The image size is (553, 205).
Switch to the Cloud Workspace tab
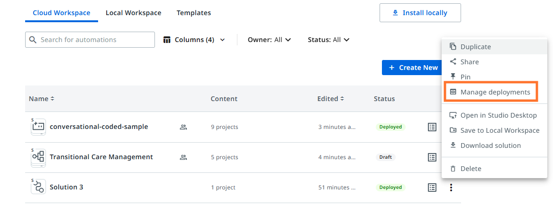[62, 13]
